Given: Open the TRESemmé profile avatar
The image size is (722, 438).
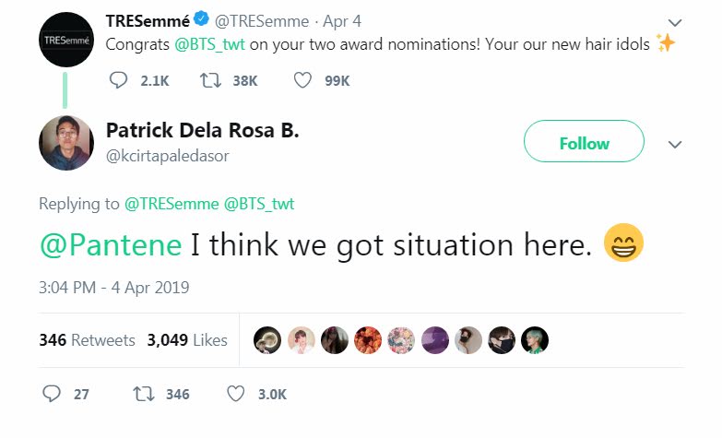Looking at the screenshot, I should tap(66, 40).
